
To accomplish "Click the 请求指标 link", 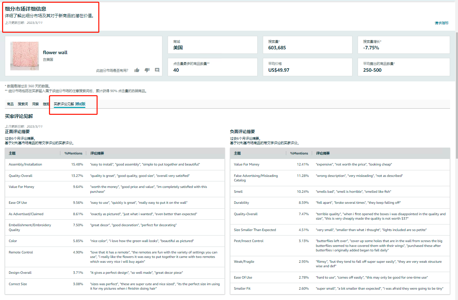I will pos(441,23).
